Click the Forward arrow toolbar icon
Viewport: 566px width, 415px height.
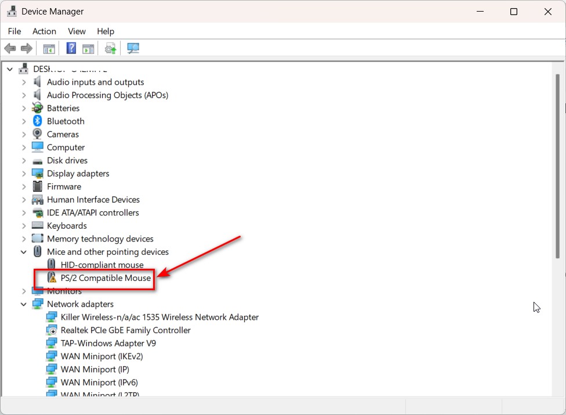coord(26,48)
